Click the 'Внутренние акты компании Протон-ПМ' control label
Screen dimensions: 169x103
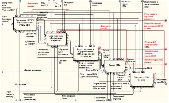tap(8, 6)
